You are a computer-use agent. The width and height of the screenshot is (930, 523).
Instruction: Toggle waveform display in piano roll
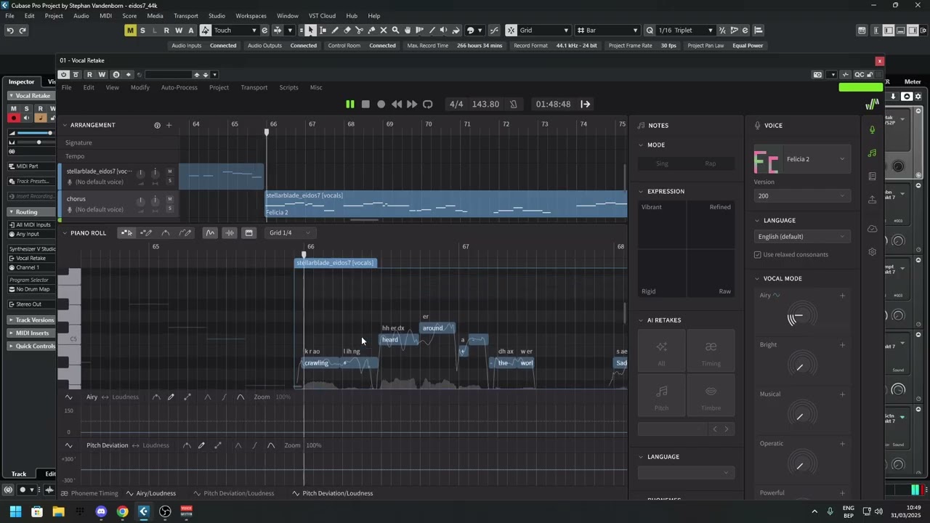[230, 233]
